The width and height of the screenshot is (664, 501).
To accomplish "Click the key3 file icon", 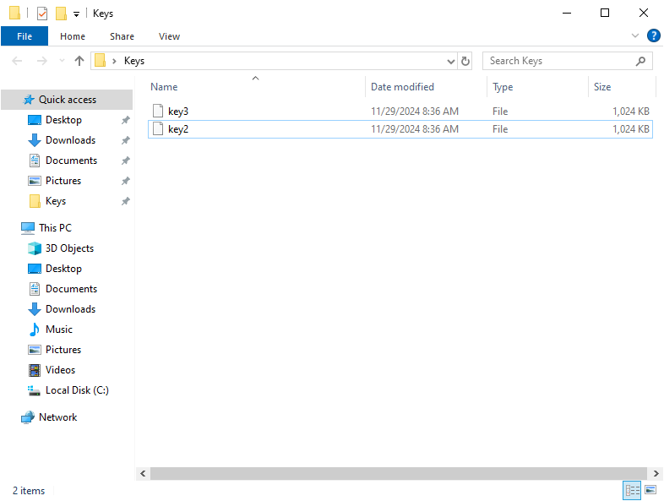I will pyautogui.click(x=158, y=111).
